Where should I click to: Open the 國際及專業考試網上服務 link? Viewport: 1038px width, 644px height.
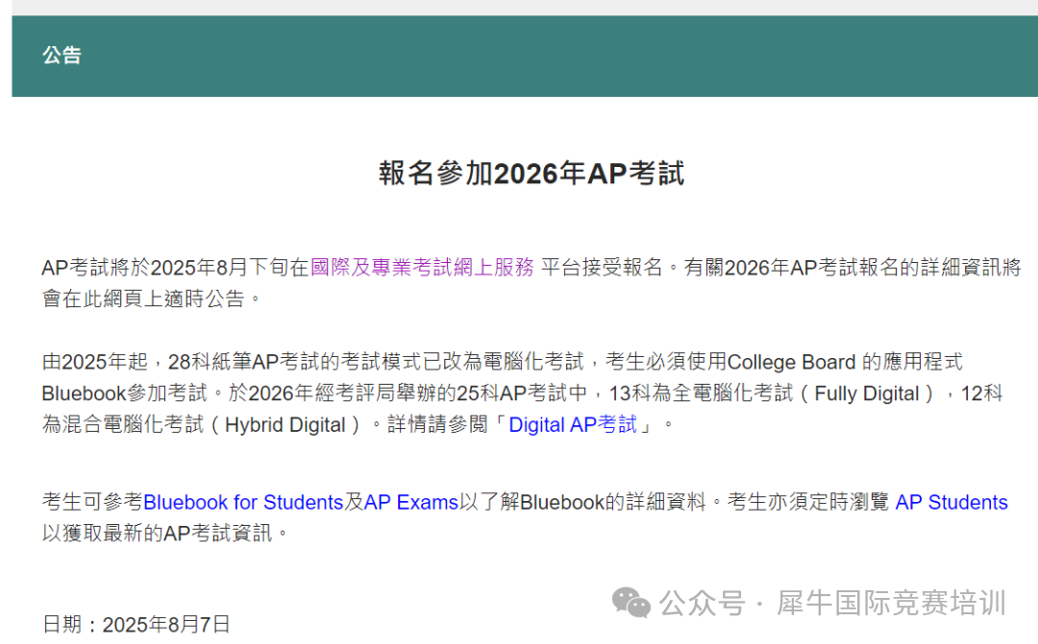[422, 268]
